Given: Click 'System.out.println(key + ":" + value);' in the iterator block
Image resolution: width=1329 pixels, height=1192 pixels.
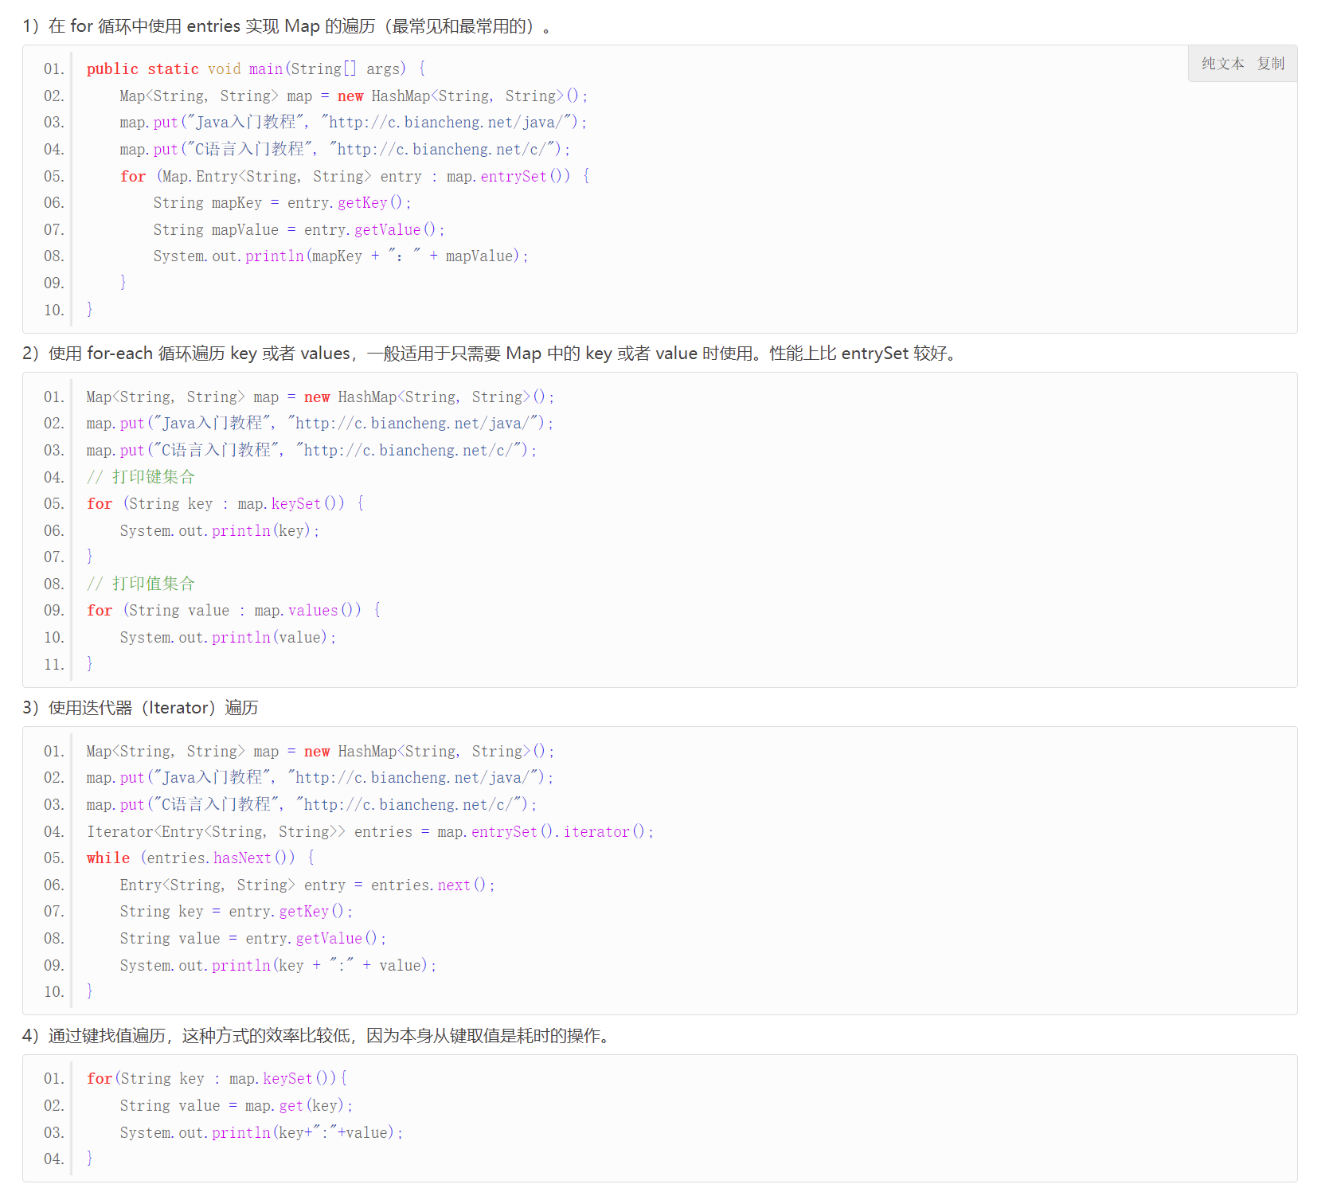Looking at the screenshot, I should 279,966.
